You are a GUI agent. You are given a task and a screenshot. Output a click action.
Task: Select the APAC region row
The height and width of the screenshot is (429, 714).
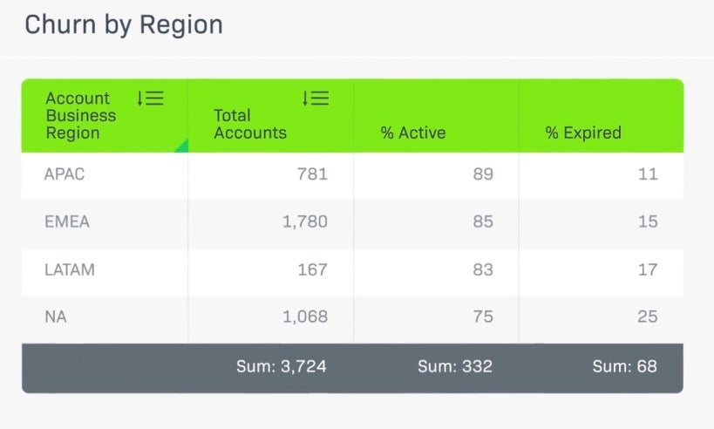(x=65, y=174)
